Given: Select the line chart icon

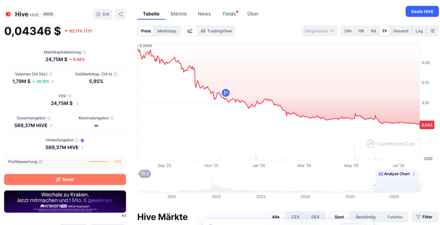Looking at the screenshot, I should pyautogui.click(x=190, y=31).
